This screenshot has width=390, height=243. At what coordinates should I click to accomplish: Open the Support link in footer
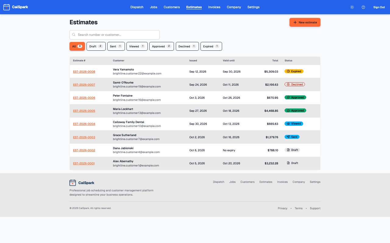315,208
